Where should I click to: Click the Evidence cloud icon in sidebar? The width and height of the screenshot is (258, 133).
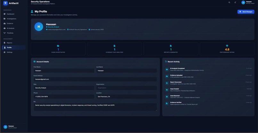pyautogui.click(x=4, y=24)
